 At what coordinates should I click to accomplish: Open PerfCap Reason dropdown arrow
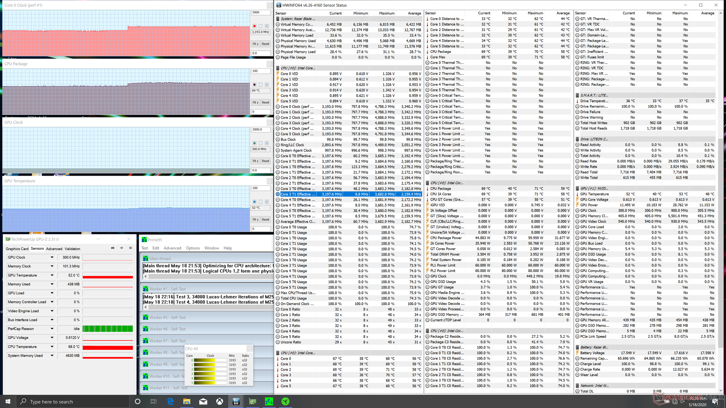click(52, 329)
